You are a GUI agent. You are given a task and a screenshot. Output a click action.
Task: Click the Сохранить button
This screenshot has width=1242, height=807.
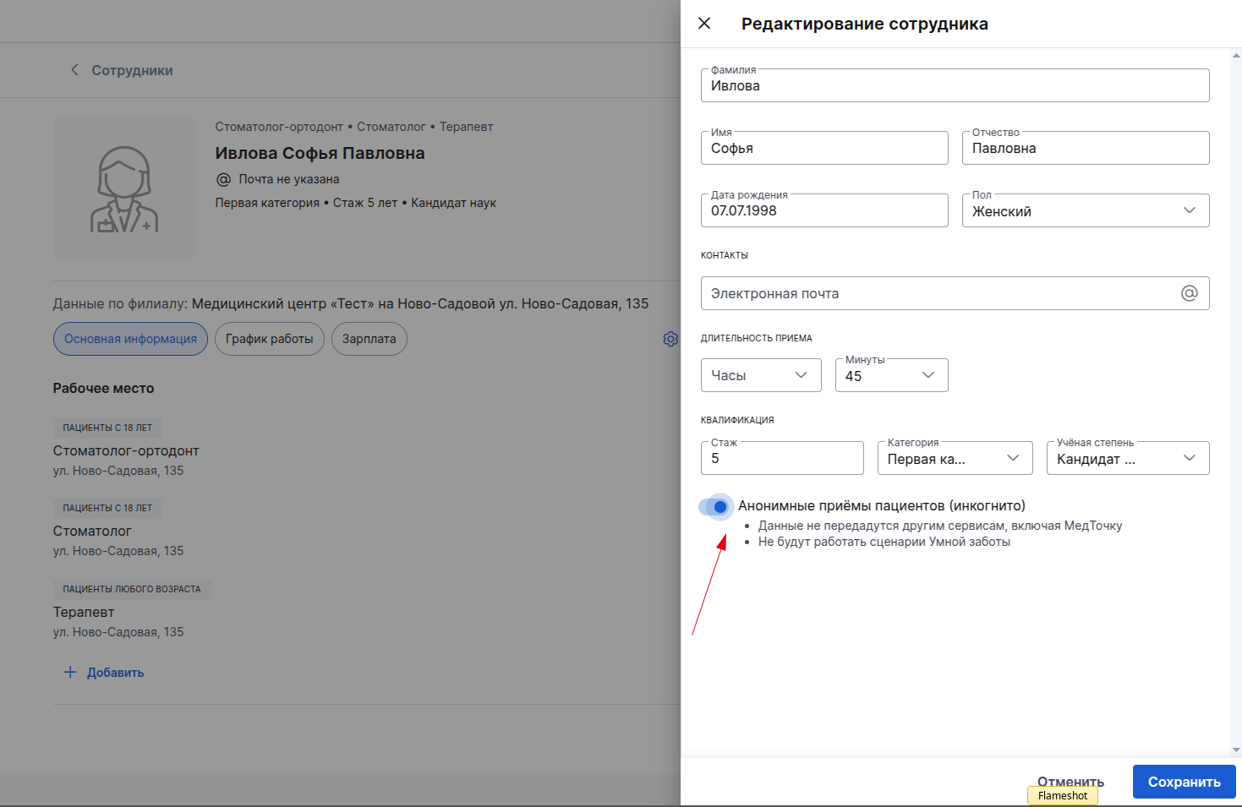1184,782
